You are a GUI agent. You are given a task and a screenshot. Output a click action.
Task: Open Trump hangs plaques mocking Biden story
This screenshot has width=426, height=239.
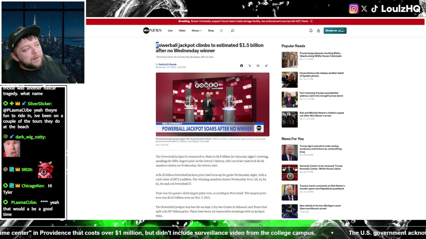tap(320, 54)
